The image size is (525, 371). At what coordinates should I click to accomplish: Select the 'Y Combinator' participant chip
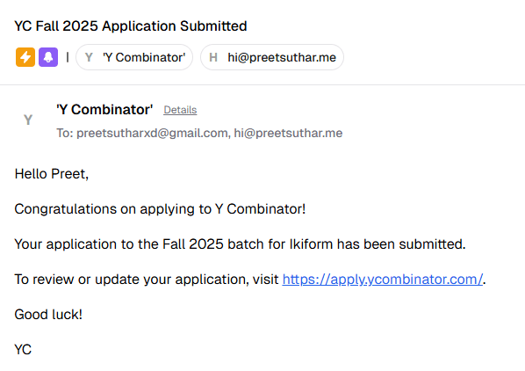coord(134,57)
